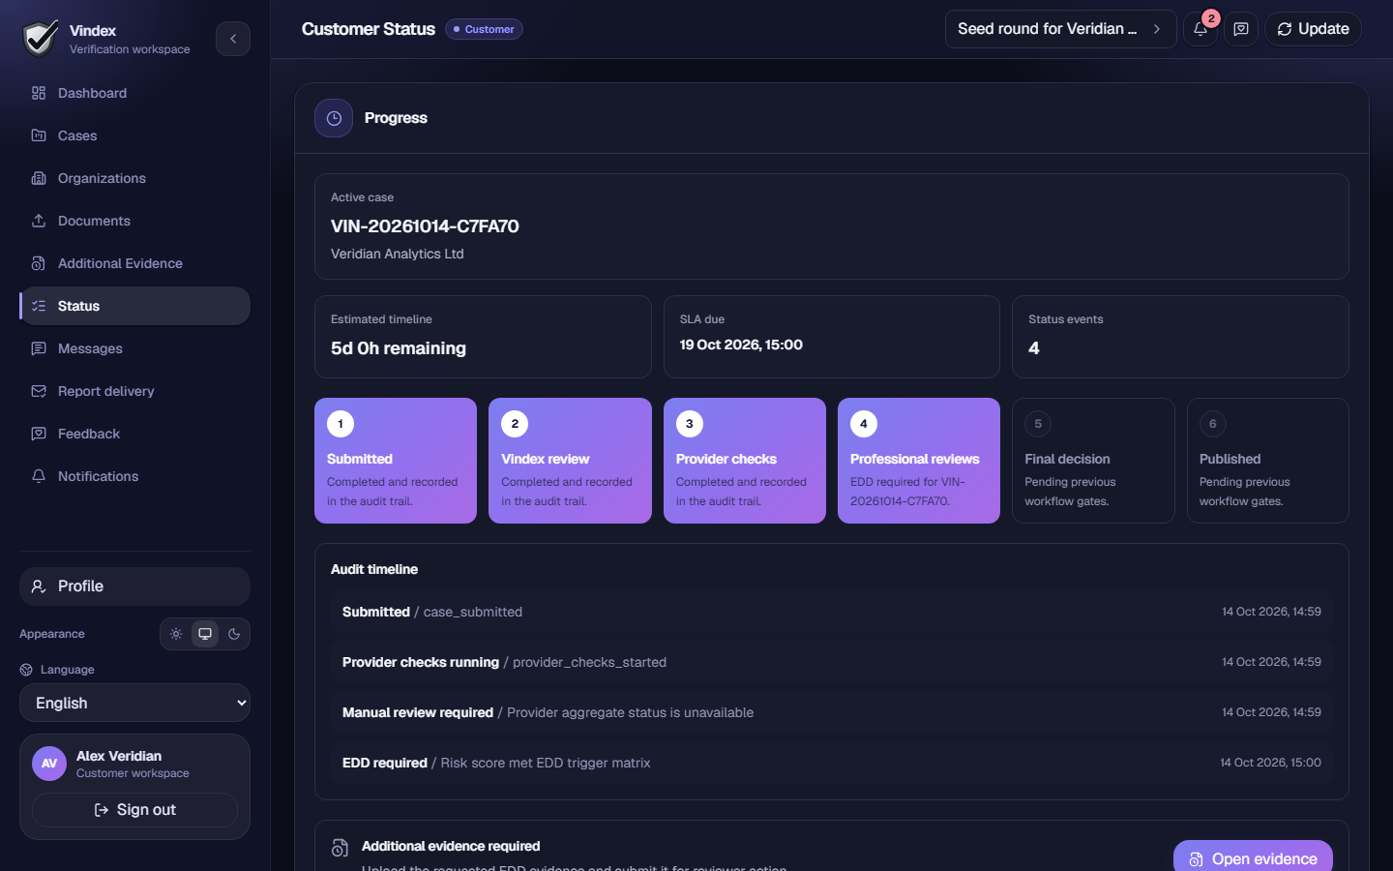Screen dimensions: 1393x871
Task: Open the Profile page
Action: click(134, 586)
